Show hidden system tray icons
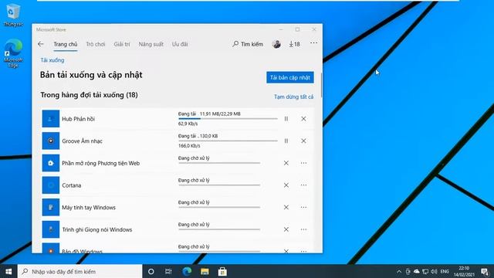Screen dimensions: 494x278 point(399,271)
